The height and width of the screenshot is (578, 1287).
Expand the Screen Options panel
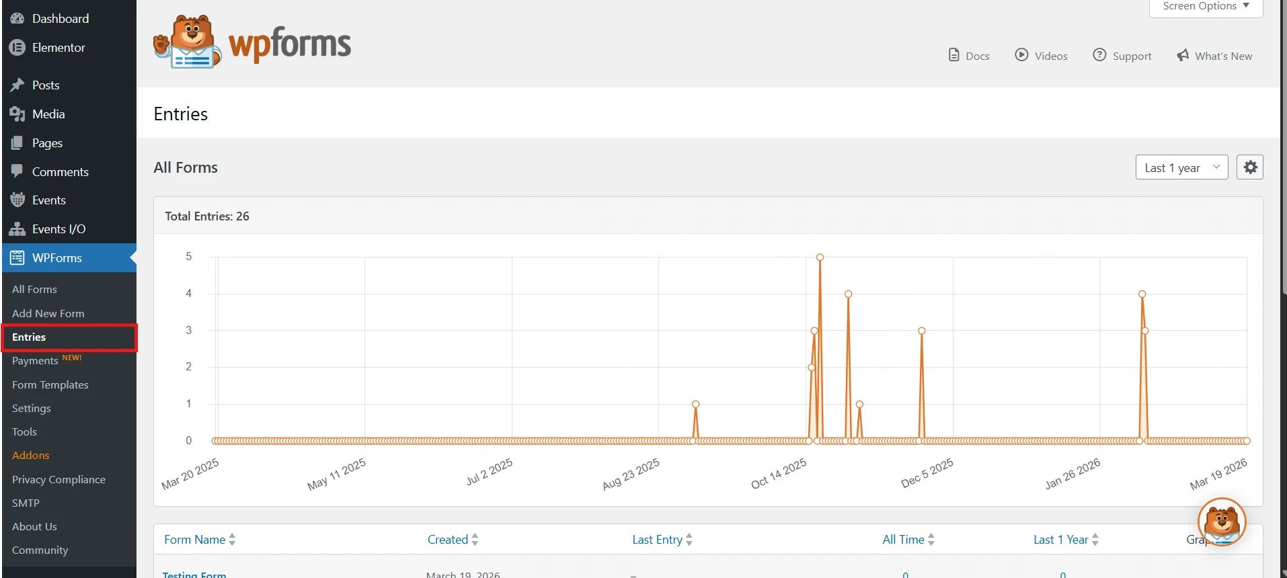click(1206, 7)
